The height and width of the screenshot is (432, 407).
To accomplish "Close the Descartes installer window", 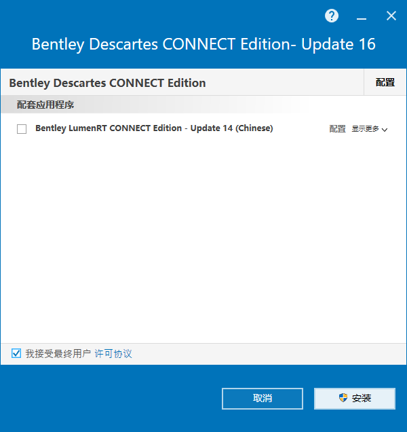I will coord(391,16).
